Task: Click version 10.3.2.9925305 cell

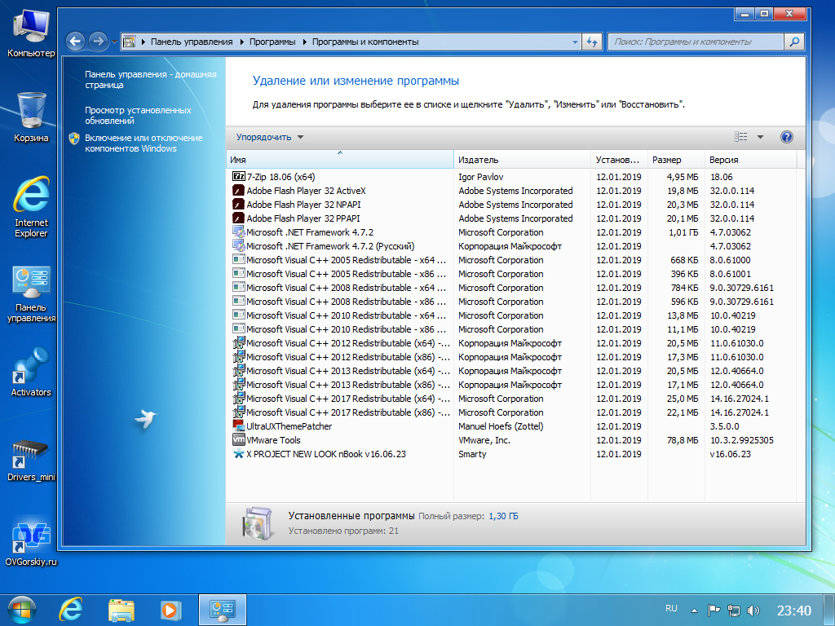Action: [x=742, y=439]
